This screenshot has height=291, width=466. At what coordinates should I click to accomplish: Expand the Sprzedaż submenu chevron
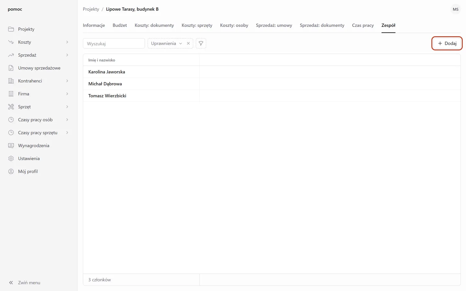tap(67, 55)
